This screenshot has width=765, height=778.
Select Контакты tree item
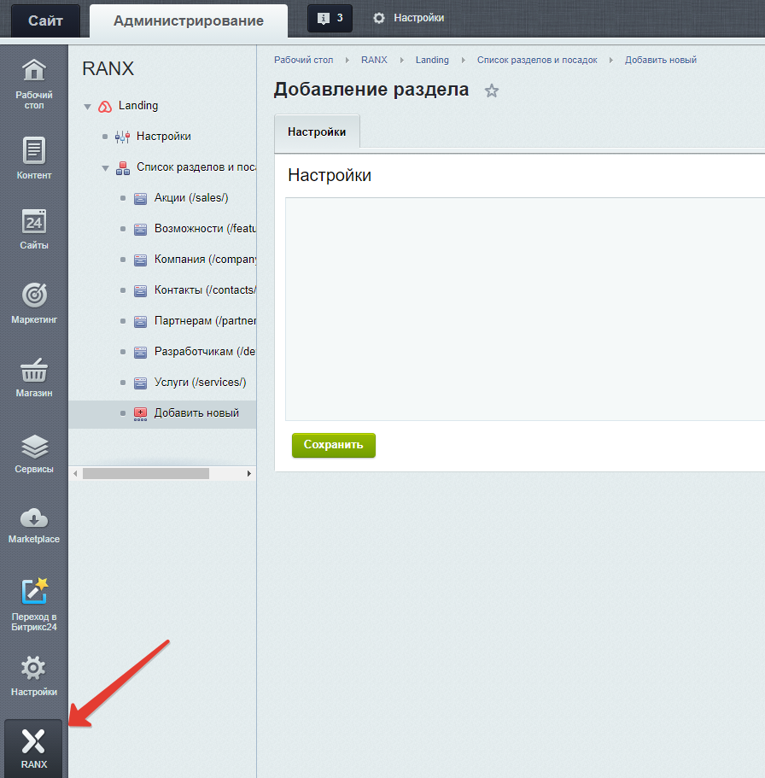(205, 290)
